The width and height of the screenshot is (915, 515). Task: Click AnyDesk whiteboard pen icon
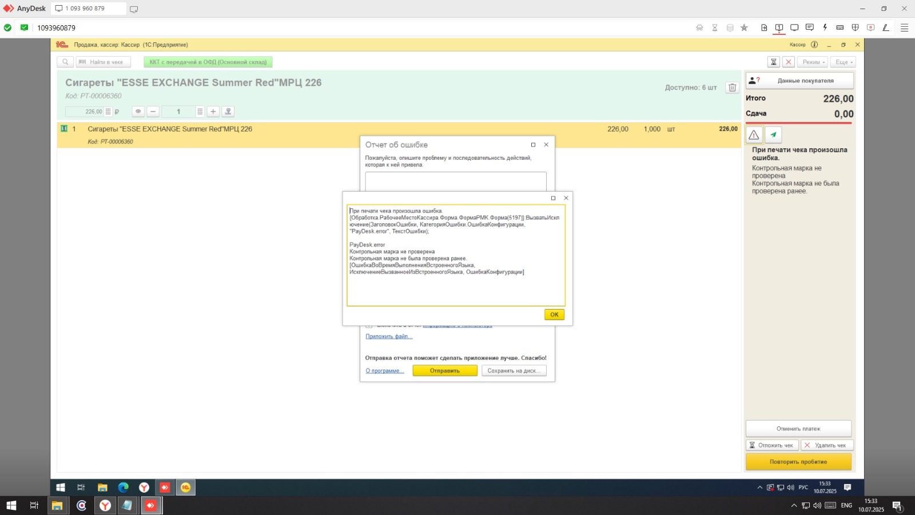(886, 27)
